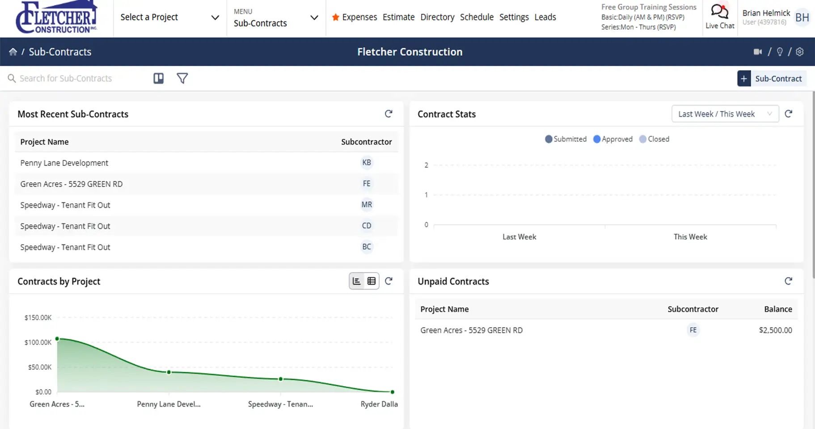Open Speedway - Tenant Fit Out CD row

point(207,226)
